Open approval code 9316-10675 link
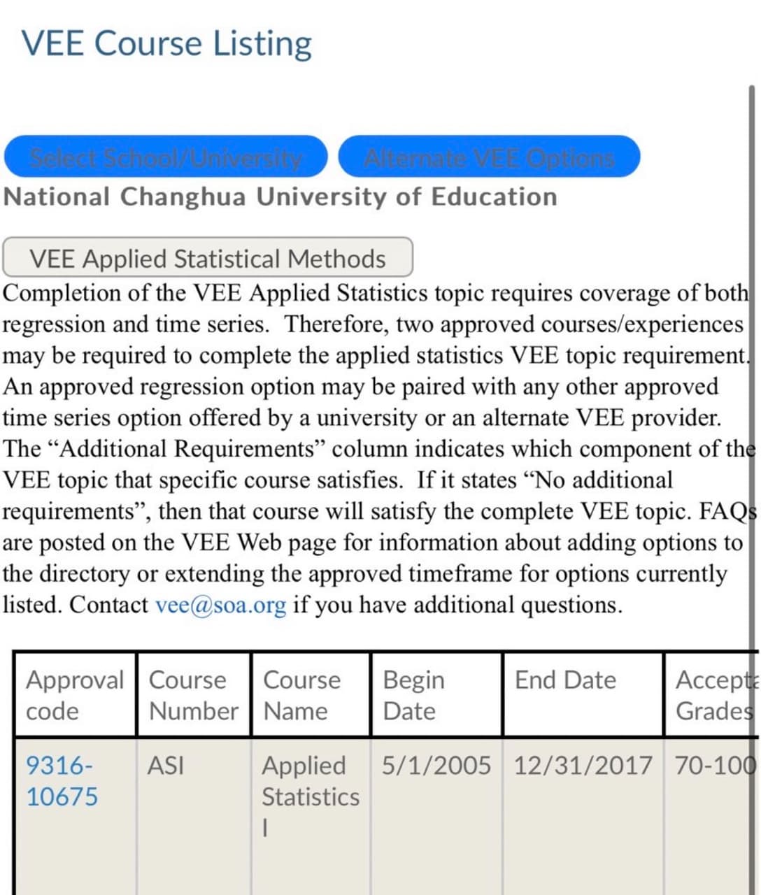Screen dimensions: 761x895 point(62,781)
